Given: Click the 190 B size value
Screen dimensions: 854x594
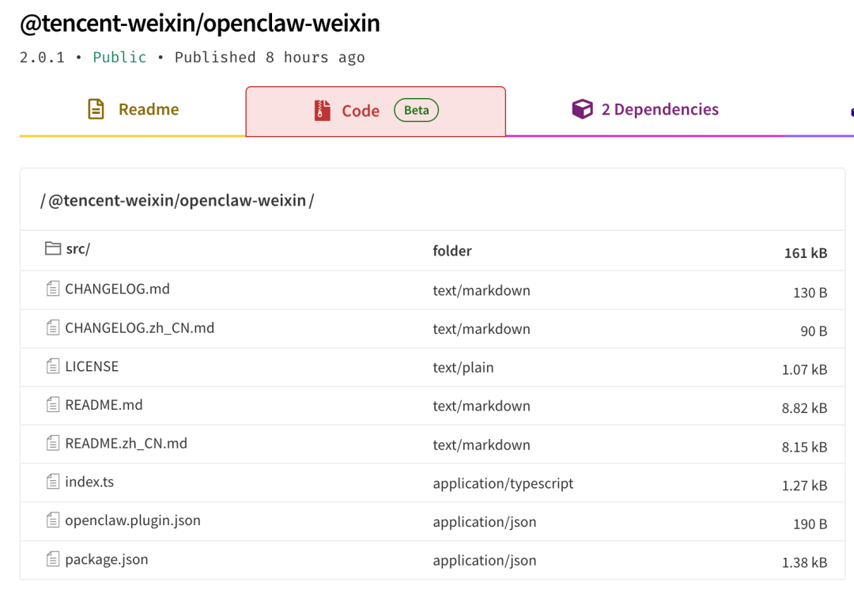Looking at the screenshot, I should pos(810,524).
